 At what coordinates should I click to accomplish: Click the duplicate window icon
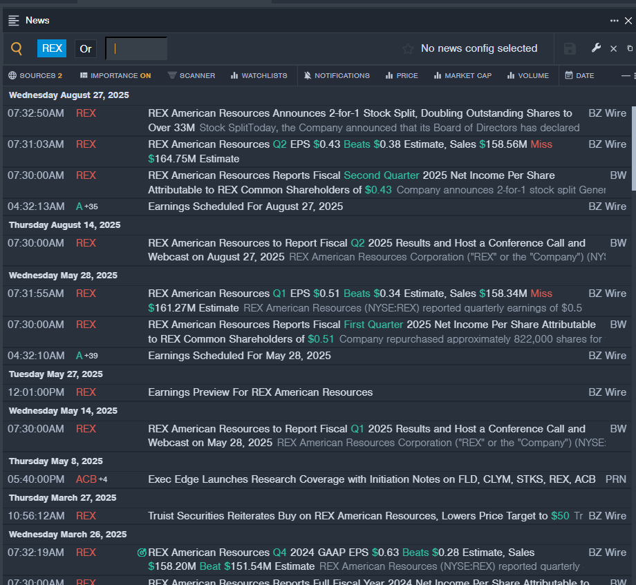(629, 48)
